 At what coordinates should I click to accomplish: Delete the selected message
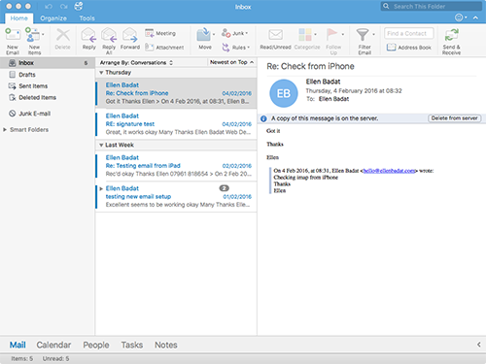62,39
